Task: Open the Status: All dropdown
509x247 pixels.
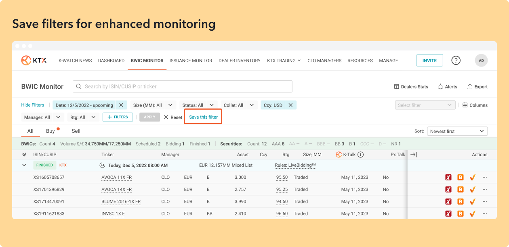Action: tap(198, 105)
